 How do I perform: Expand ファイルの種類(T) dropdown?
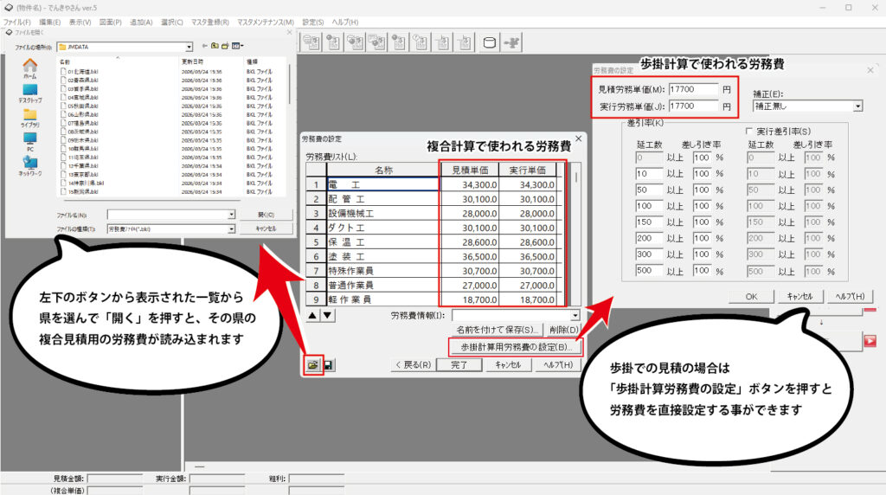(x=231, y=228)
